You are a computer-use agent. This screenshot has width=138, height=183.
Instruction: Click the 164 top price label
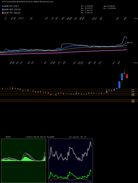[x=31, y=19]
